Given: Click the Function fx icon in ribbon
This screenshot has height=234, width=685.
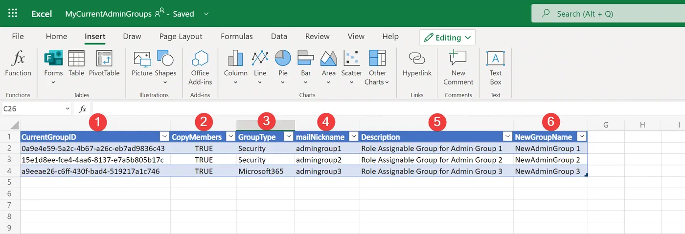Looking at the screenshot, I should pos(18,59).
